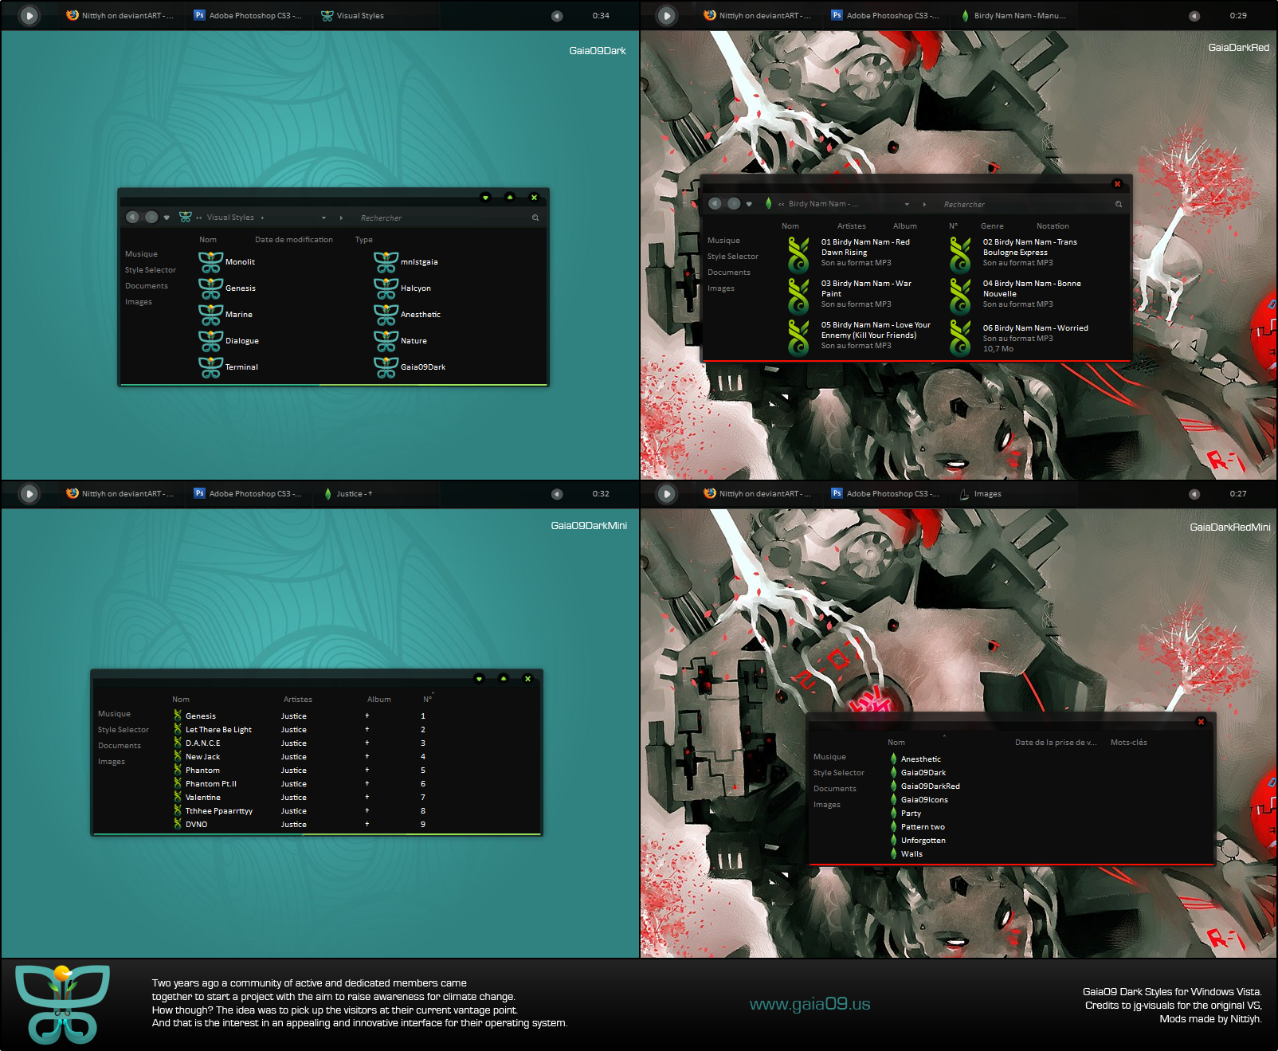
Task: Open Musique in the Birdy Nam Nam window sidebar
Action: (723, 241)
